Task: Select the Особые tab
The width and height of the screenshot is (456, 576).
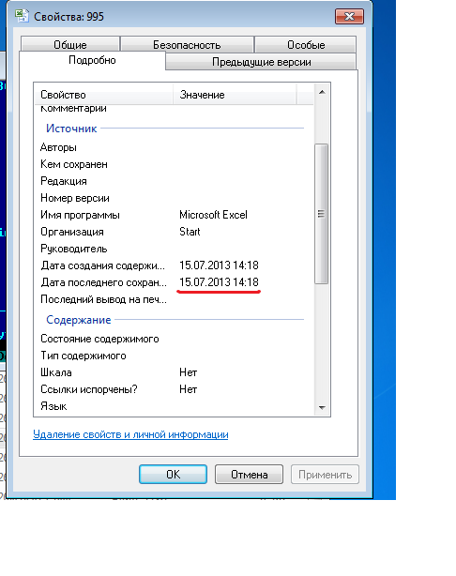Action: pos(306,44)
